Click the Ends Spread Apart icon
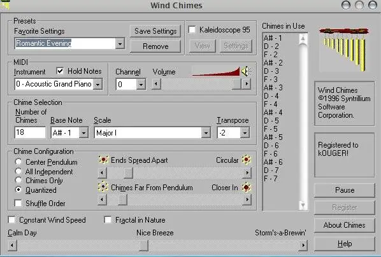 coord(103,160)
